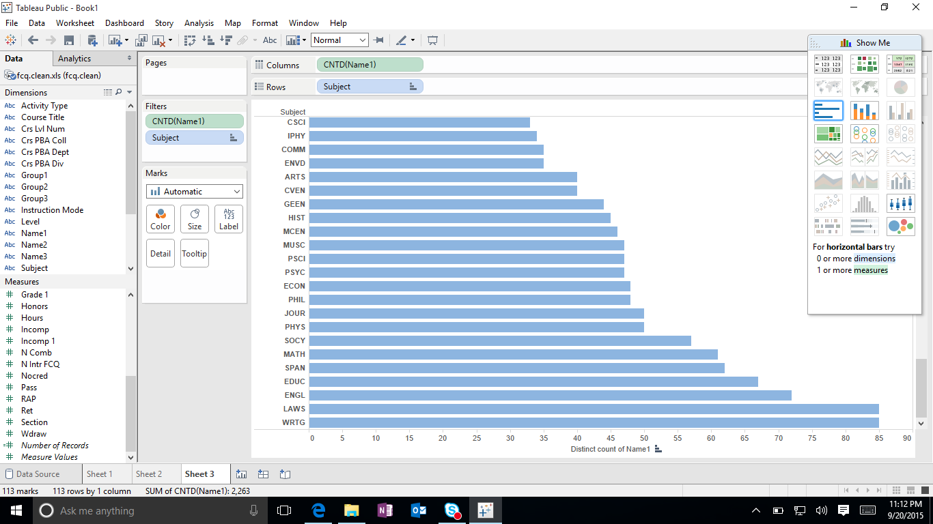Click the CNTD(Name1) pill on Columns shelf
This screenshot has height=524, width=933.
tap(370, 65)
